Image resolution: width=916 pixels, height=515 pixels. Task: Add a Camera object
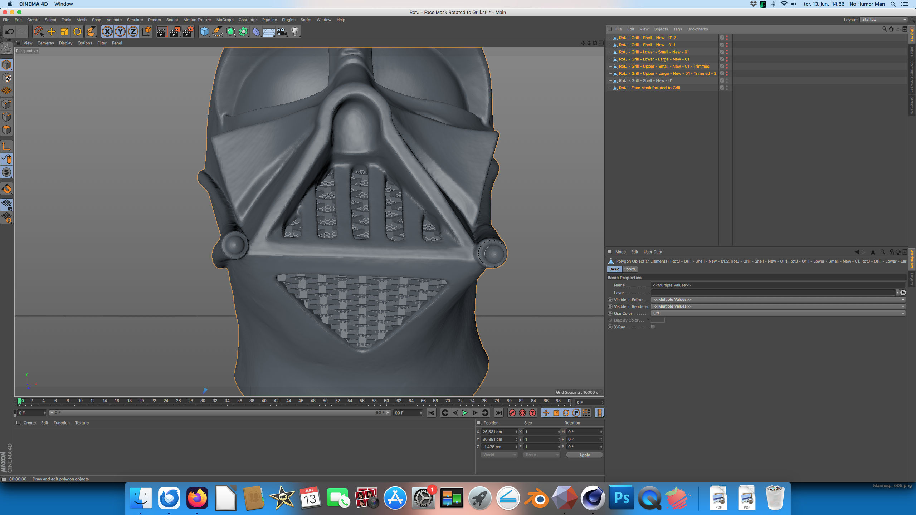(x=282, y=31)
